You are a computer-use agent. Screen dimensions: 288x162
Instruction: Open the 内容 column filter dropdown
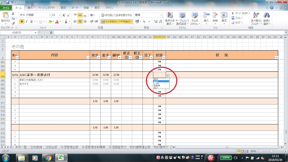(x=88, y=57)
